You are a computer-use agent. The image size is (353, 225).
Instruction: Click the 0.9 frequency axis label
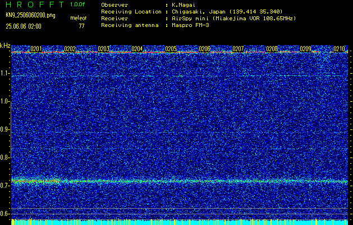pyautogui.click(x=5, y=129)
